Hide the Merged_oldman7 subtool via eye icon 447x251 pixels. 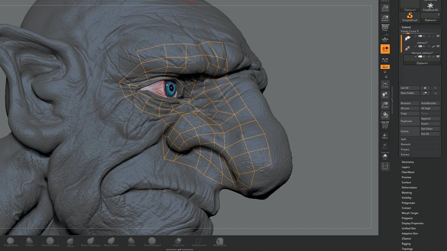(x=438, y=46)
